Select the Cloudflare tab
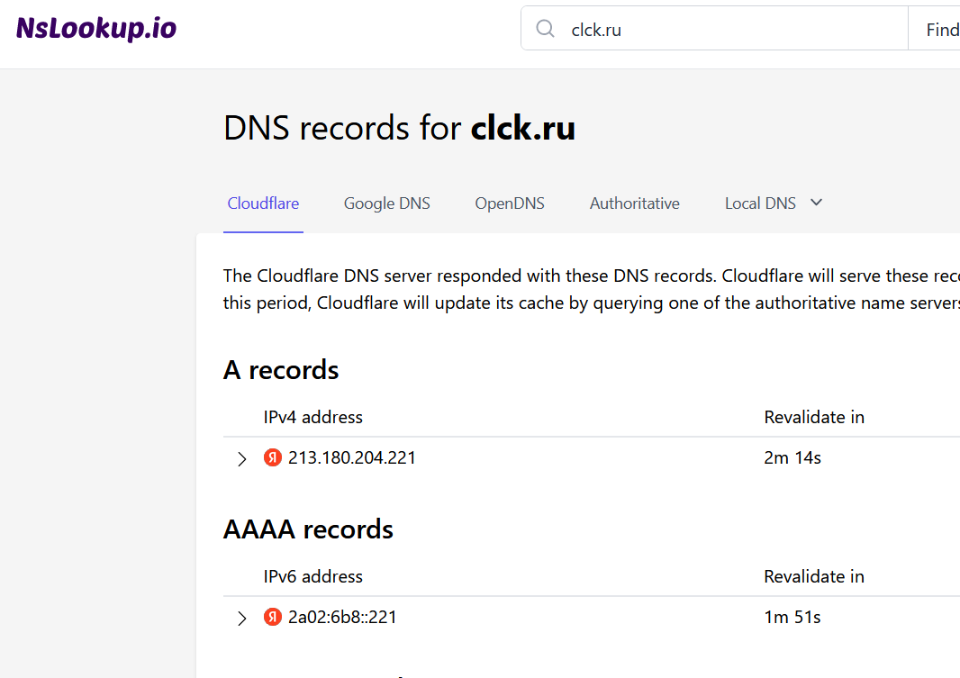Screen dimensions: 960x678 (x=262, y=203)
